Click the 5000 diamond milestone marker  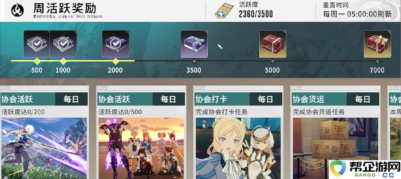pos(273,61)
